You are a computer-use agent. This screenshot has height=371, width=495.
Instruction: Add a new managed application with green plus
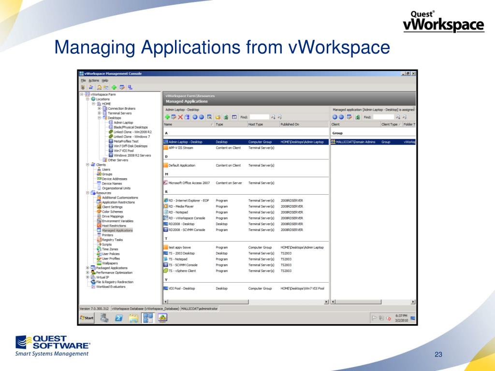[167, 117]
